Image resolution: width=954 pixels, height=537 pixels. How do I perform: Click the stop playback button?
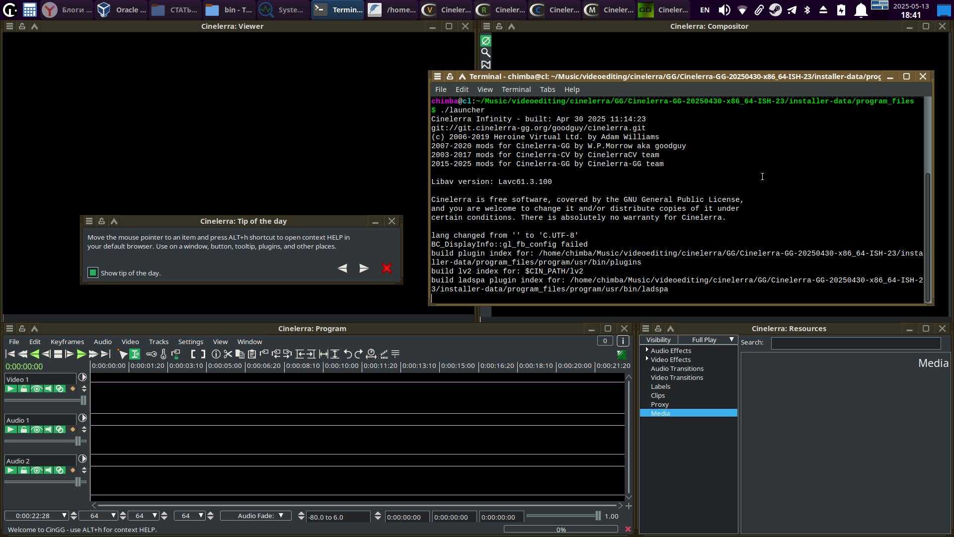[58, 354]
